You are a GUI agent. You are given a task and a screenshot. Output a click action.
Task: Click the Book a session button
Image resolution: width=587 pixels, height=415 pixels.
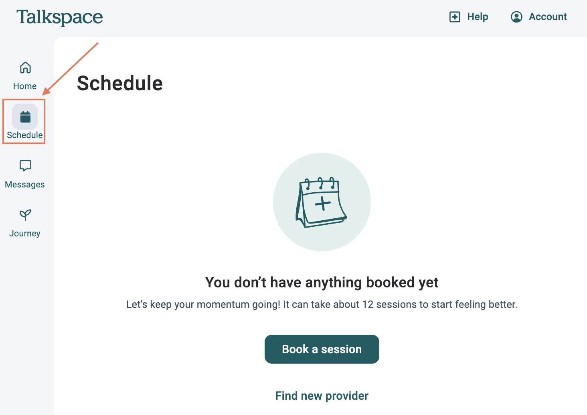click(x=322, y=349)
